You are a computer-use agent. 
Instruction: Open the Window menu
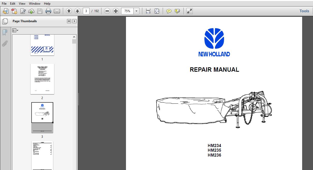(x=35, y=4)
